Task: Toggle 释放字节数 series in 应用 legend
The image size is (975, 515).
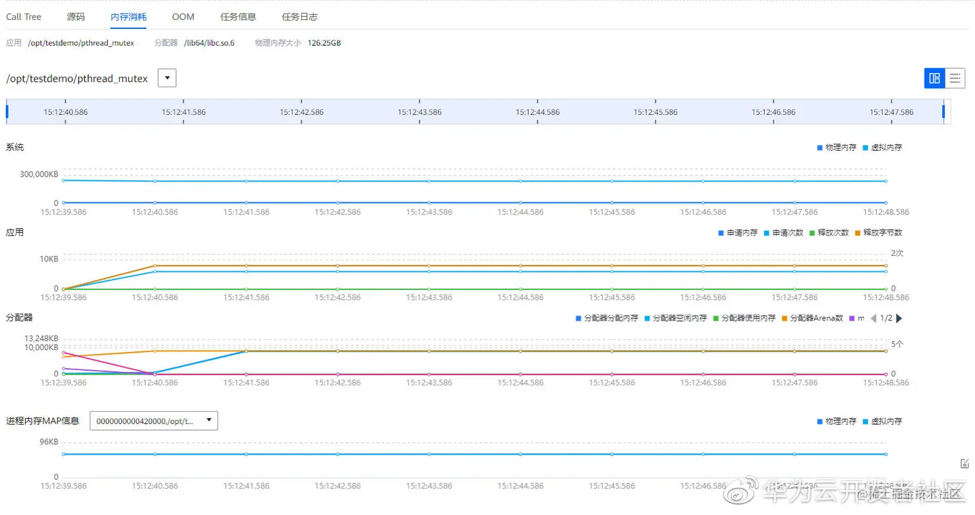Action: (x=878, y=233)
